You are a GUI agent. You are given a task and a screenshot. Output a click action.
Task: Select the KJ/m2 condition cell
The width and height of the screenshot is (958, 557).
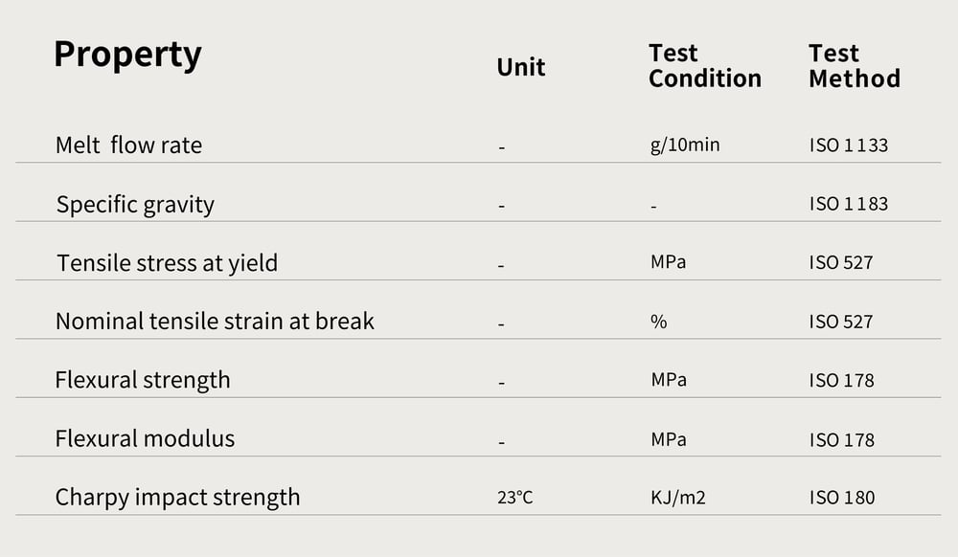pos(678,498)
